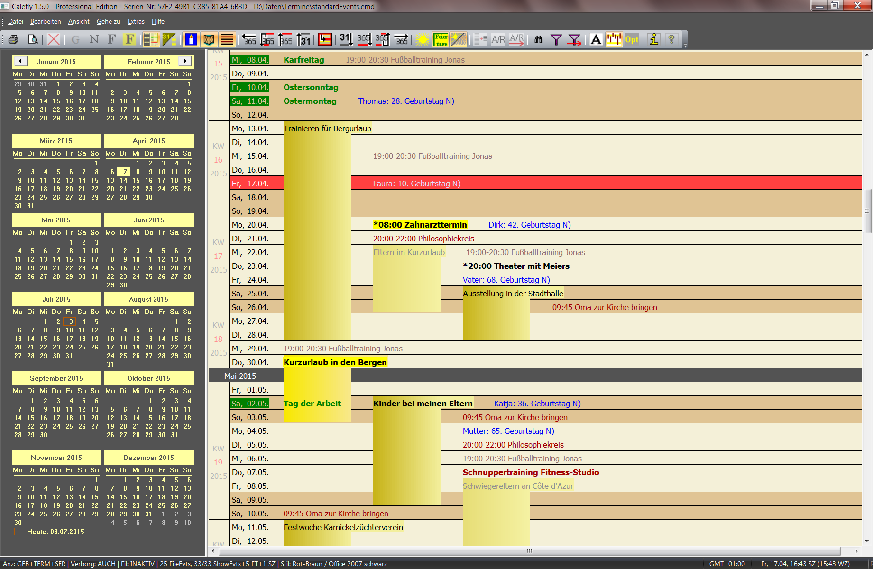Image resolution: width=873 pixels, height=569 pixels.
Task: Click the Heute color swatch box
Action: [x=19, y=532]
